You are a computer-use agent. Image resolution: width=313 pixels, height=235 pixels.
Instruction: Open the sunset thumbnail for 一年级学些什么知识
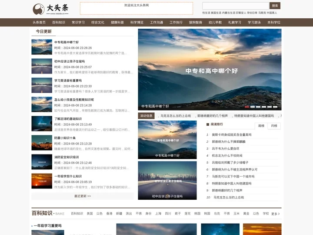point(42,181)
